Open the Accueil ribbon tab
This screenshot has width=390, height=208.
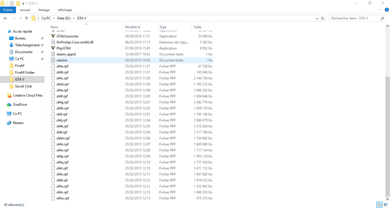click(x=25, y=10)
